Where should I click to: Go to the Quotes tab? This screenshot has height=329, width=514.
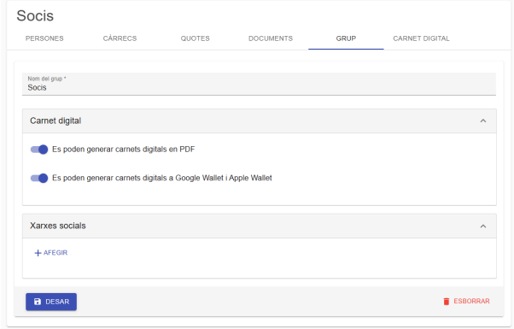pyautogui.click(x=195, y=38)
